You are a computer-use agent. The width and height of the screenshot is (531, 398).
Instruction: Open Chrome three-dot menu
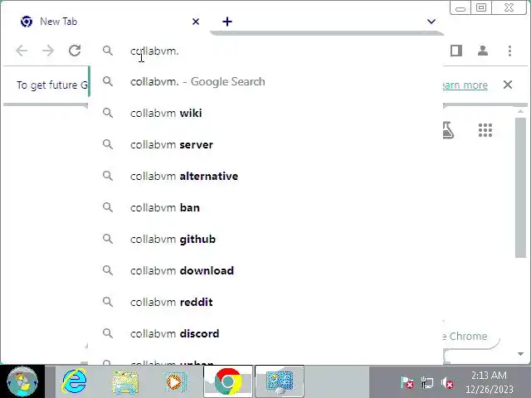tap(509, 51)
